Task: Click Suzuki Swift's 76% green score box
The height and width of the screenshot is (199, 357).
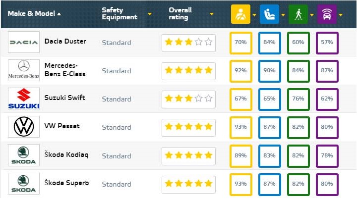Action: click(x=298, y=99)
